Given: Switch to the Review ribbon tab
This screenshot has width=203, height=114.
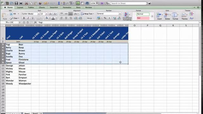Looking at the screenshot, I should (88, 8).
